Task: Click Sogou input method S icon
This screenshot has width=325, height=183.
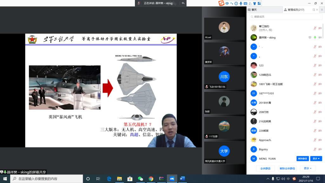Action: [221, 3]
